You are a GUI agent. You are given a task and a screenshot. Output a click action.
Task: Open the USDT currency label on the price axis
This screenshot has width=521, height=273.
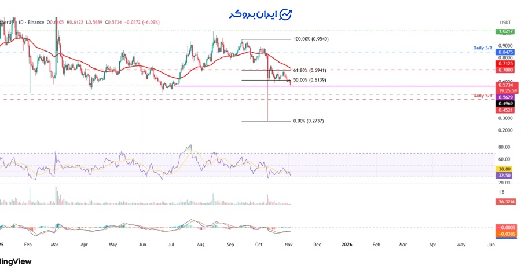pos(505,22)
